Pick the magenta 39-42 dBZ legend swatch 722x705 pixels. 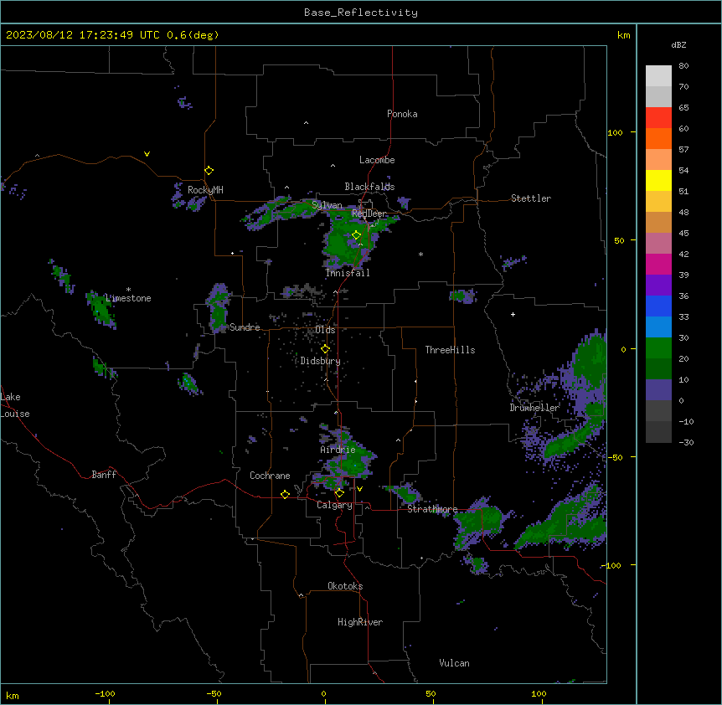[x=658, y=264]
